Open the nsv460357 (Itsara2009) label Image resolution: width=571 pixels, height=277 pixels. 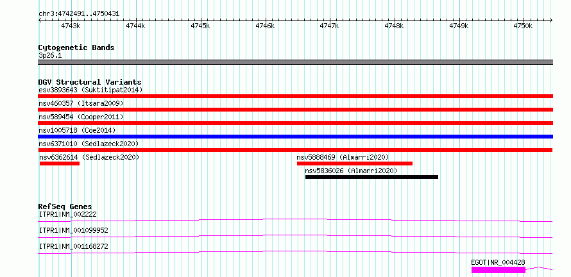(x=81, y=103)
